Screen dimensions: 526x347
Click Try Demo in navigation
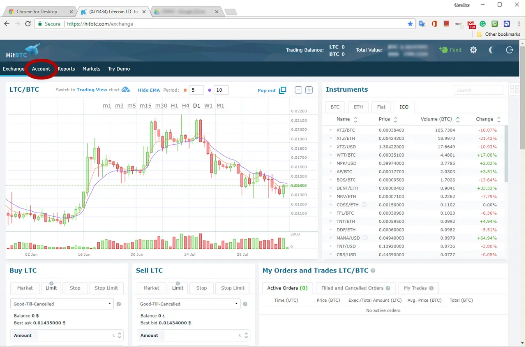(x=119, y=69)
